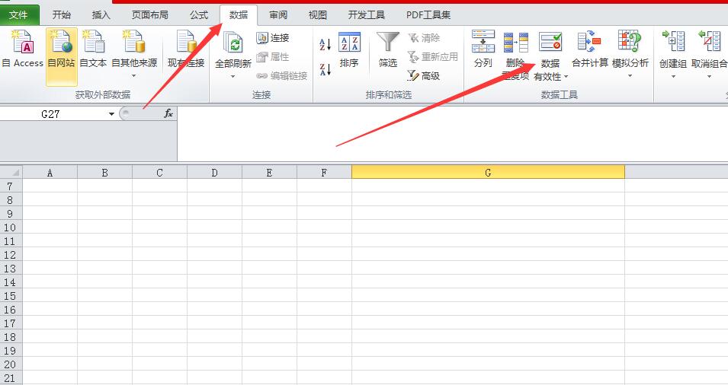Select column G header
The height and width of the screenshot is (385, 728).
pos(488,173)
